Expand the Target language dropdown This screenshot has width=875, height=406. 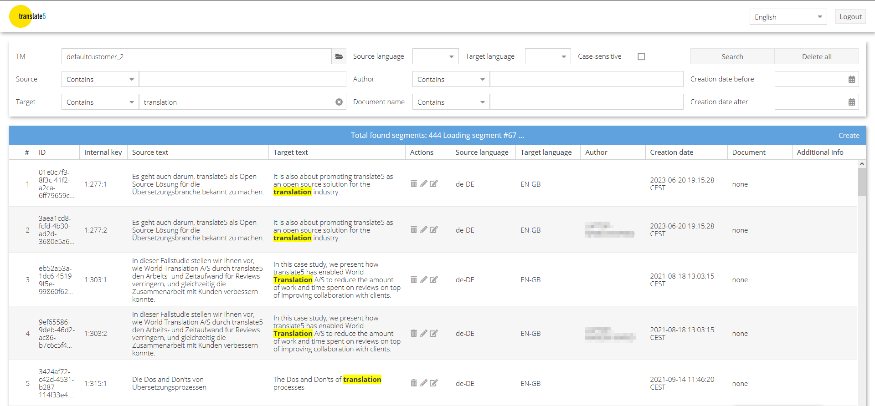548,56
